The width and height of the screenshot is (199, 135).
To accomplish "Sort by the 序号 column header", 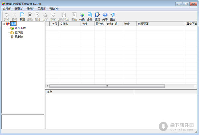I will point(54,24).
